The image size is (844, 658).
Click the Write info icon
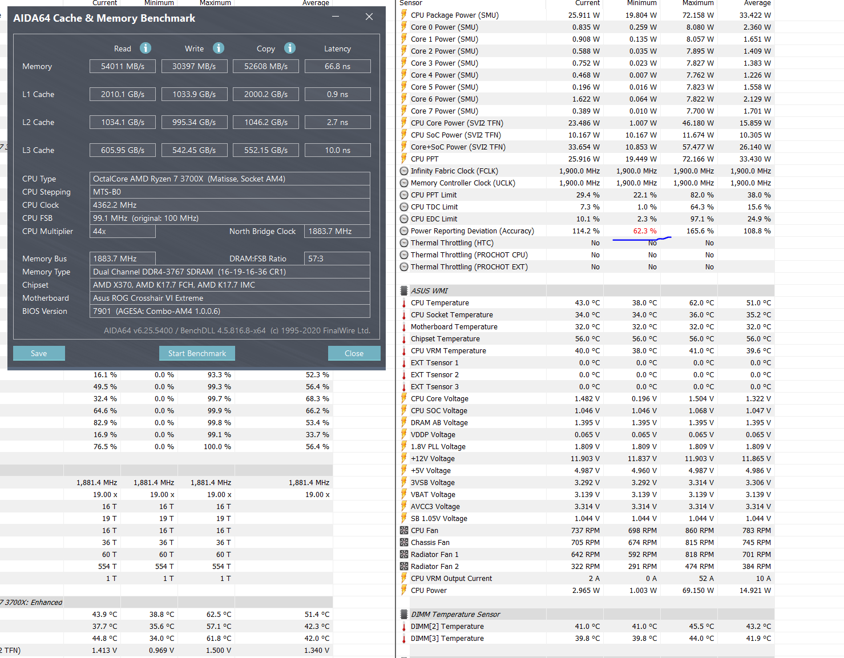pos(219,48)
